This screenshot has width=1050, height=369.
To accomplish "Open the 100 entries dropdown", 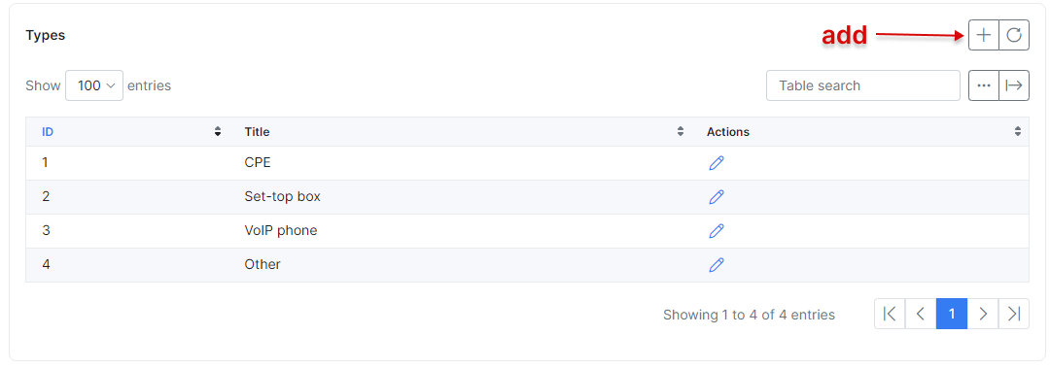I will (94, 85).
